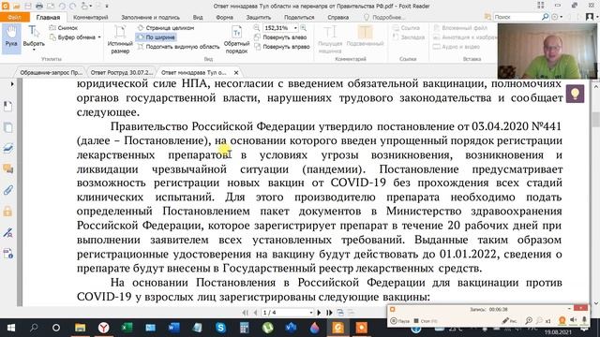Click Истинный размер actual size
600x337 pixels.
120,38
